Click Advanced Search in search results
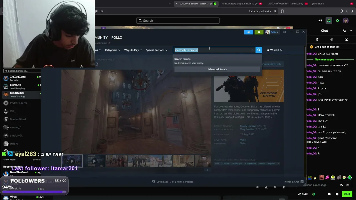 coord(217,69)
